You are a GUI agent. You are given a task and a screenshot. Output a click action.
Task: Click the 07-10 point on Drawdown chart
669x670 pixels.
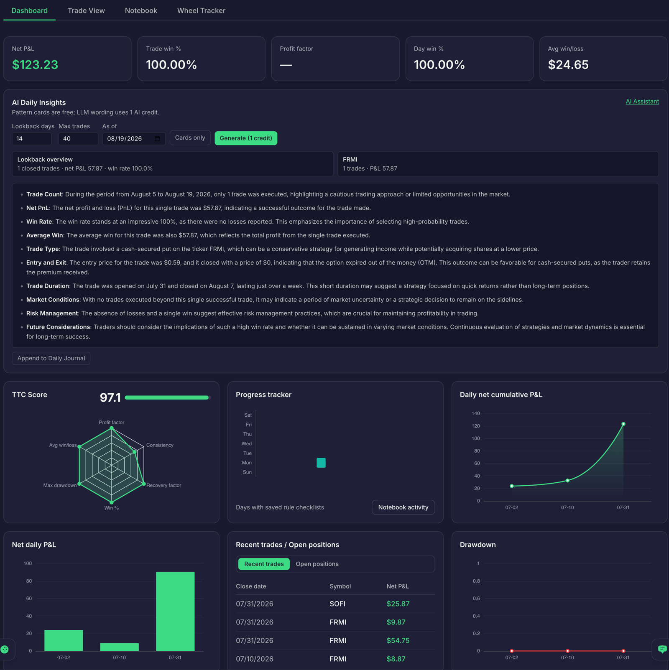pyautogui.click(x=567, y=651)
